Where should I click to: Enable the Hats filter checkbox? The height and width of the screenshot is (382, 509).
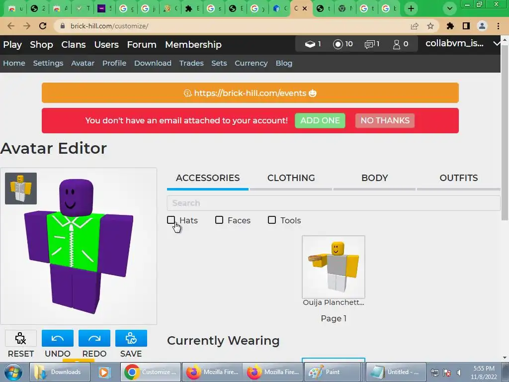(171, 220)
